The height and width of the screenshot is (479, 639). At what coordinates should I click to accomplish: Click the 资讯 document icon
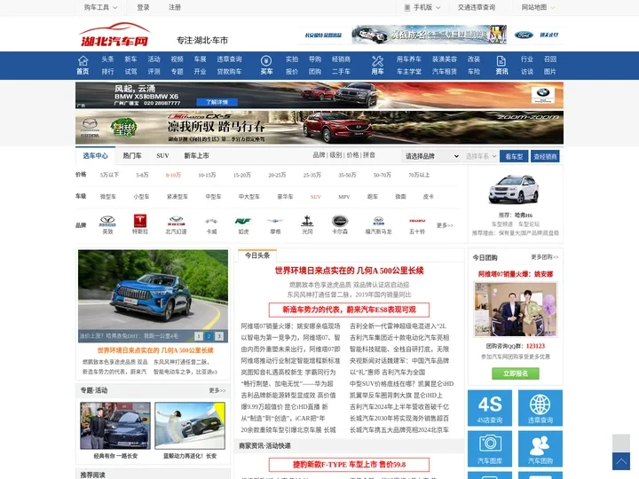501,61
